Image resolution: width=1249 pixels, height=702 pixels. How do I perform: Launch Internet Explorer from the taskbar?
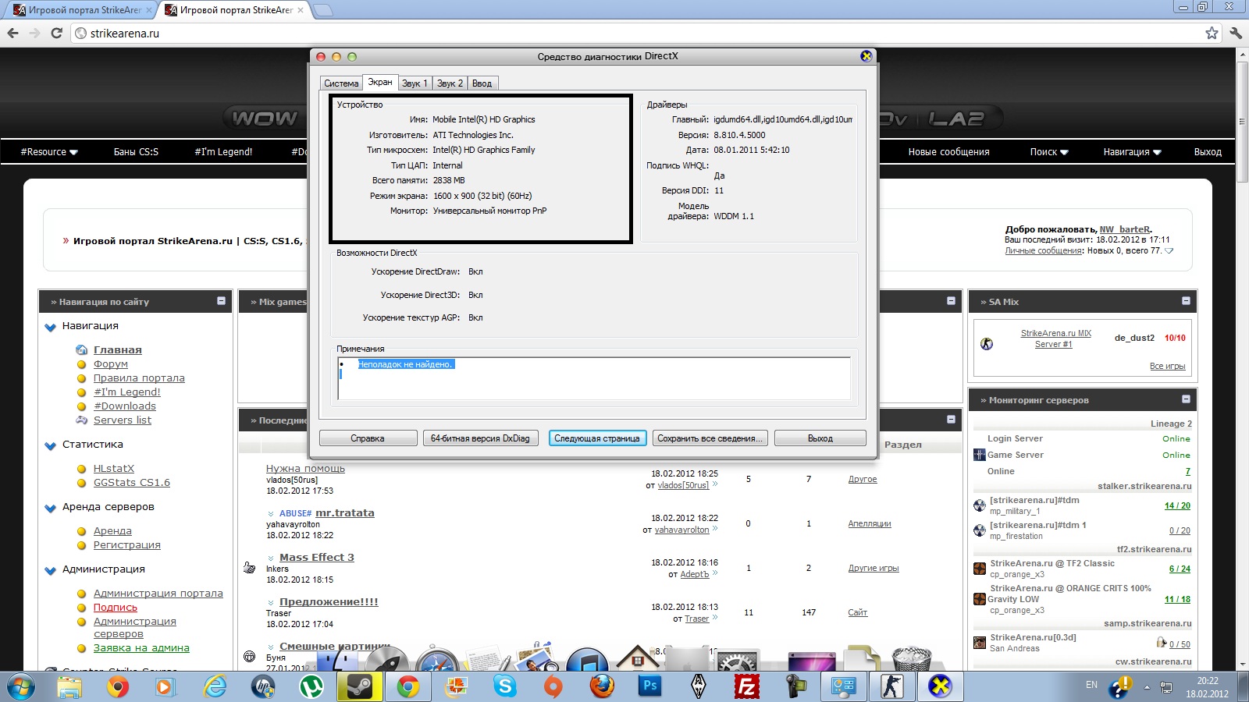[x=215, y=686]
